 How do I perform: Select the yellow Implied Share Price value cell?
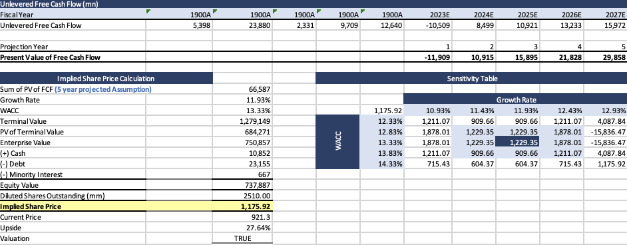point(242,206)
